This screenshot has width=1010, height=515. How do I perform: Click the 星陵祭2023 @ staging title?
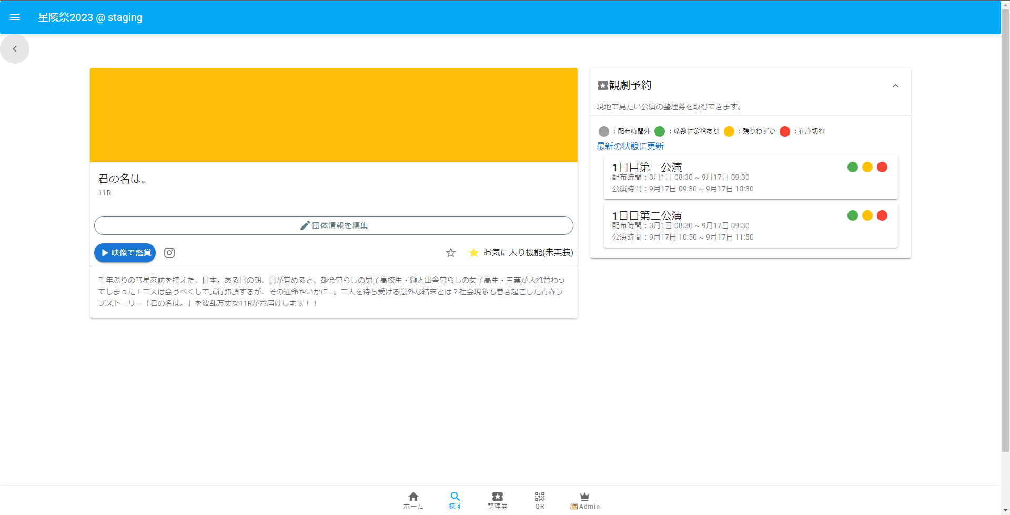coord(90,17)
